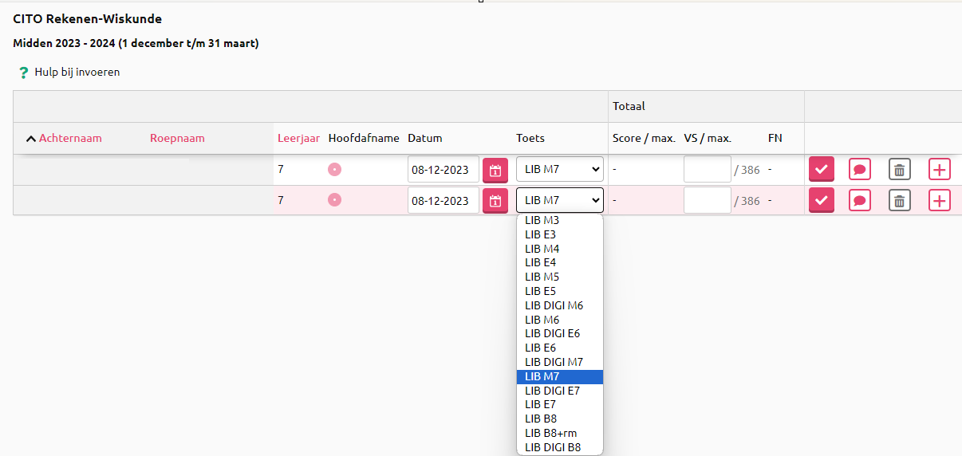Add extra test entry in first row
The height and width of the screenshot is (456, 962).
coord(940,169)
